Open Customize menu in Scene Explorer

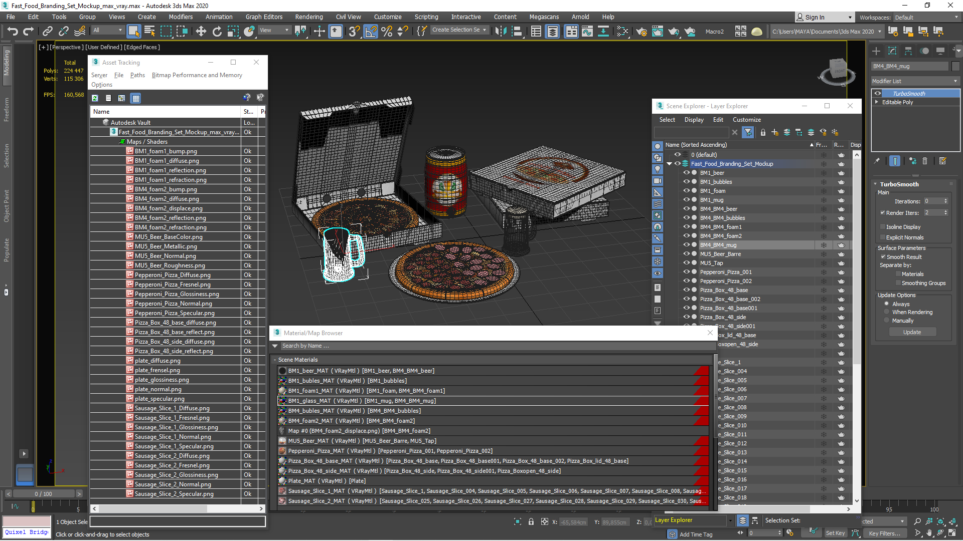(x=746, y=120)
